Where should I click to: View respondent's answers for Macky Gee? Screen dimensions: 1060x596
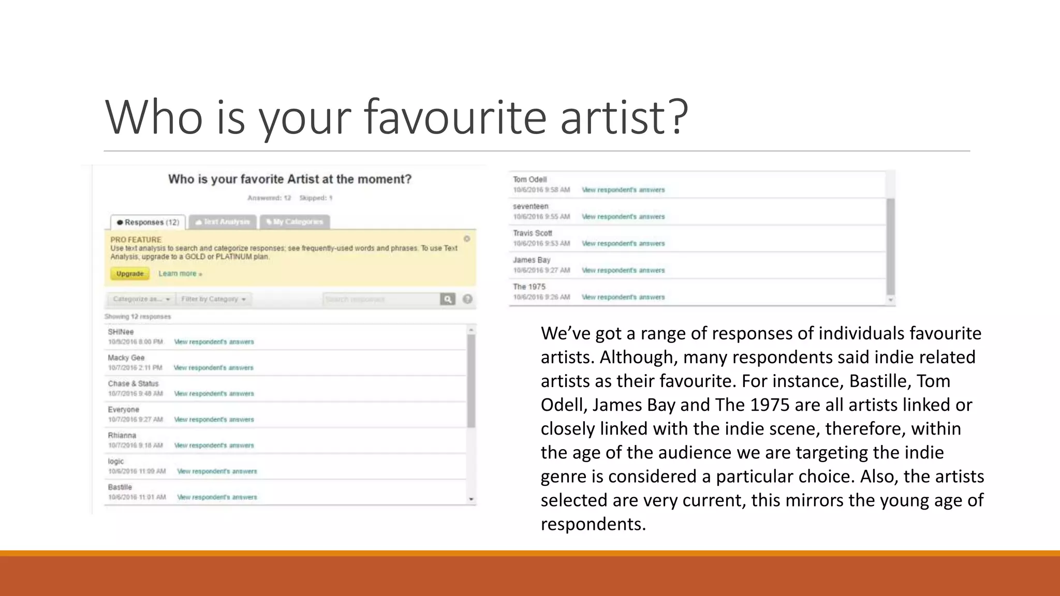(214, 368)
